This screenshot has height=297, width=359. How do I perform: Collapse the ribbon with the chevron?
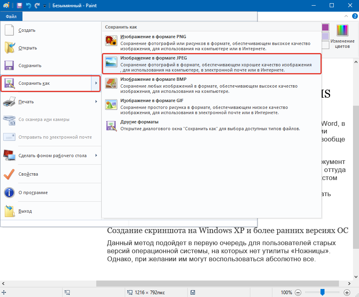(346, 16)
